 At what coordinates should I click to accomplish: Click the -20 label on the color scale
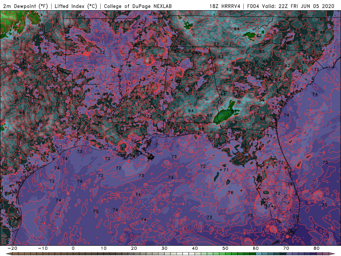(12, 248)
